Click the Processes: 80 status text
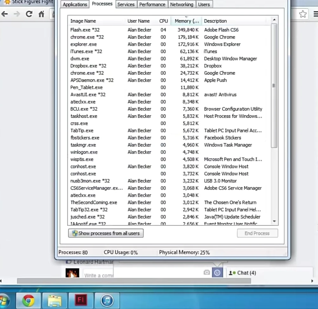The height and width of the screenshot is (309, 318). click(73, 253)
